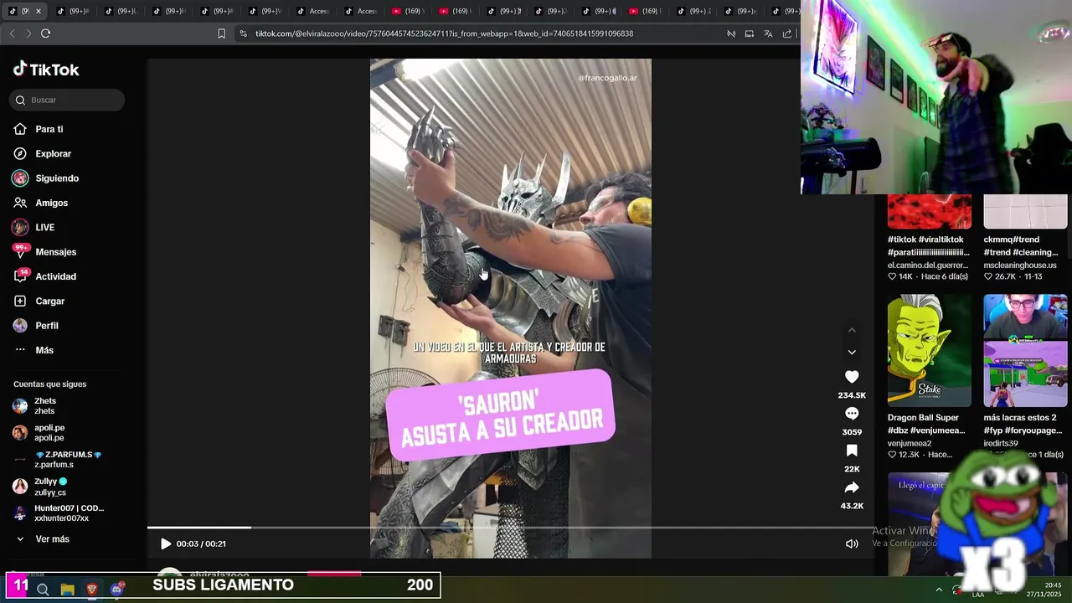This screenshot has width=1072, height=603.
Task: Click the Cargar plus-square icon
Action: tap(20, 301)
